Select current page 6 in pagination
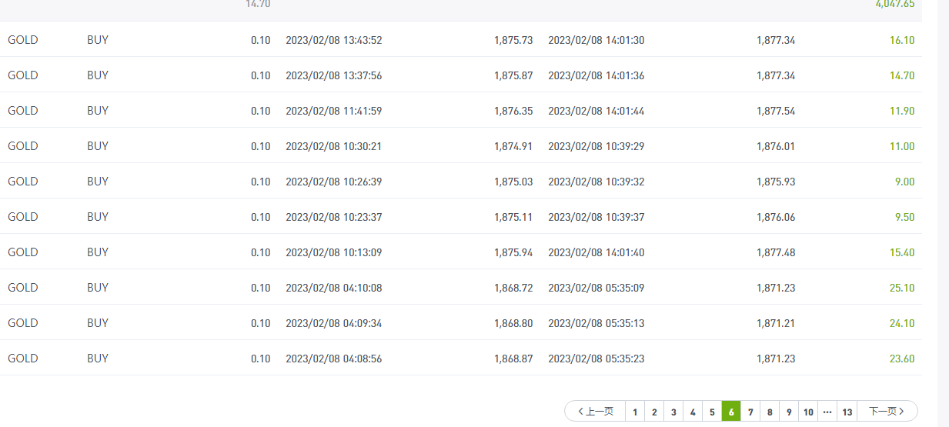This screenshot has height=427, width=949. (x=731, y=412)
